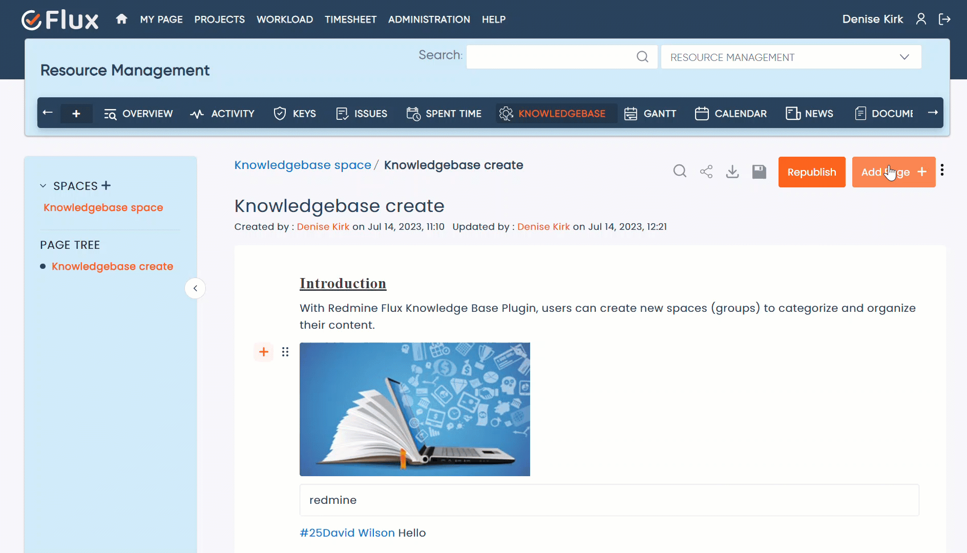The width and height of the screenshot is (967, 553).
Task: Open the ISSUES tab
Action: (362, 114)
